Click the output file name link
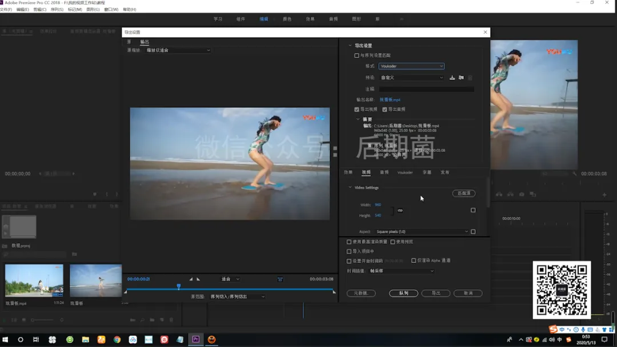The width and height of the screenshot is (617, 347). (390, 100)
